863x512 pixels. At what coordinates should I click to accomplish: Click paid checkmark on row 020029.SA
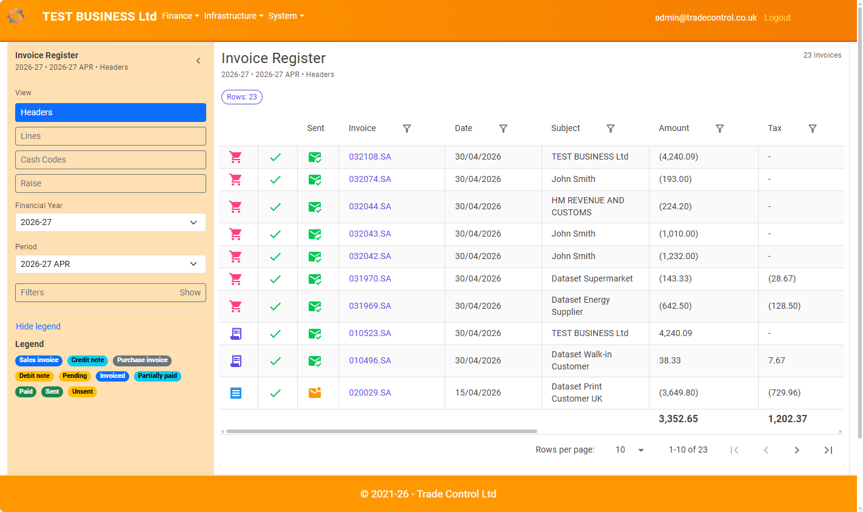coord(275,393)
